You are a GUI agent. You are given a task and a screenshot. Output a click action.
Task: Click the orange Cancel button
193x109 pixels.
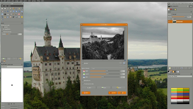coord(112,93)
